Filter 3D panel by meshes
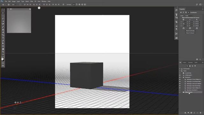The height and width of the screenshot is (115, 204). (x=190, y=66)
